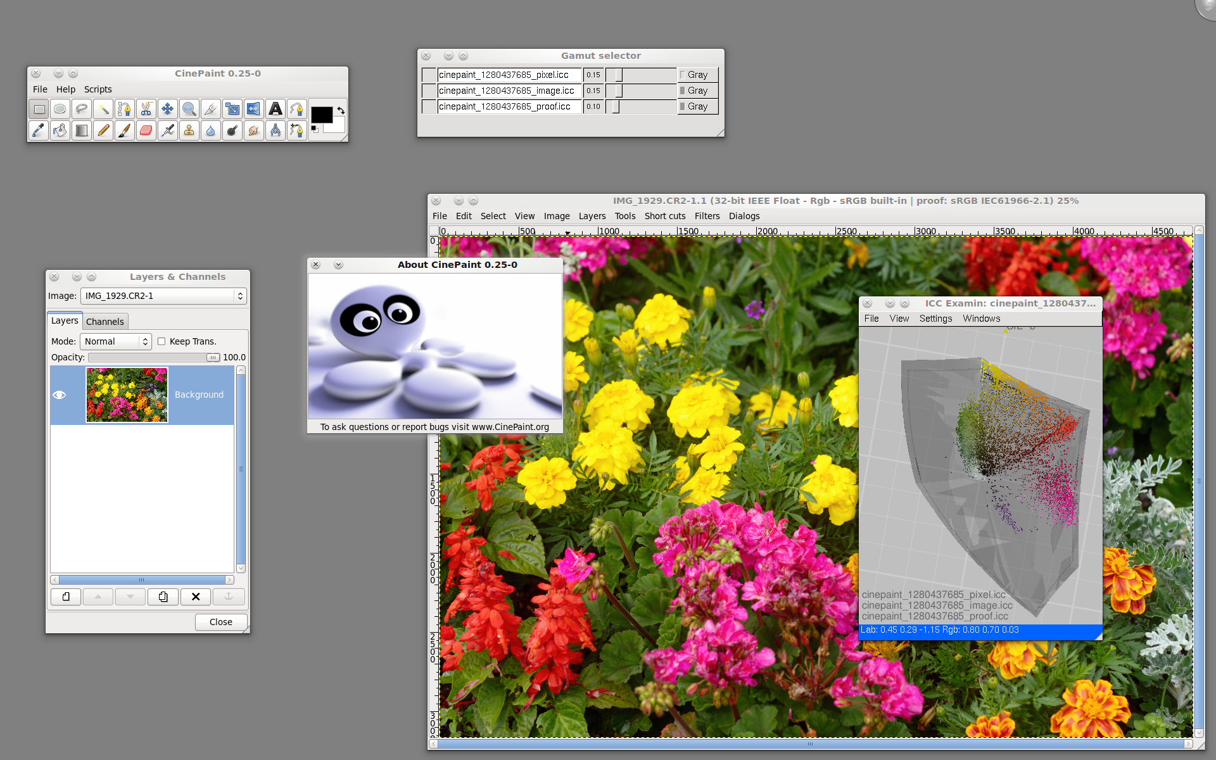This screenshot has height=760, width=1216.
Task: Select the Gradient blend tool
Action: pos(82,130)
